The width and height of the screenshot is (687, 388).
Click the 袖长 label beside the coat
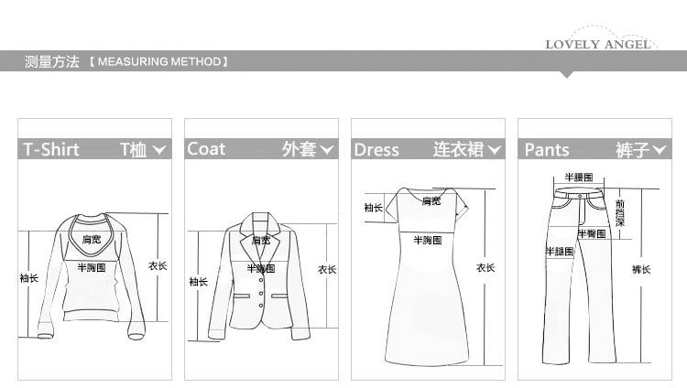coord(199,282)
